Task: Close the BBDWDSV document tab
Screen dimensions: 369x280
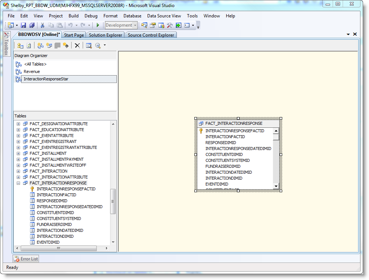Action: [355, 34]
